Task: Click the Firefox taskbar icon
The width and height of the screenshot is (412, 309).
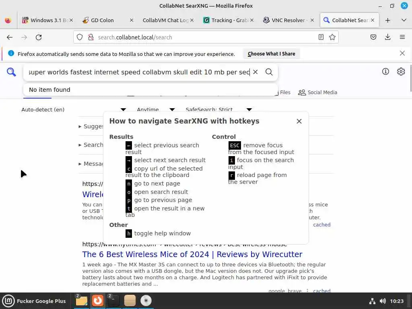Action: pyautogui.click(x=97, y=301)
